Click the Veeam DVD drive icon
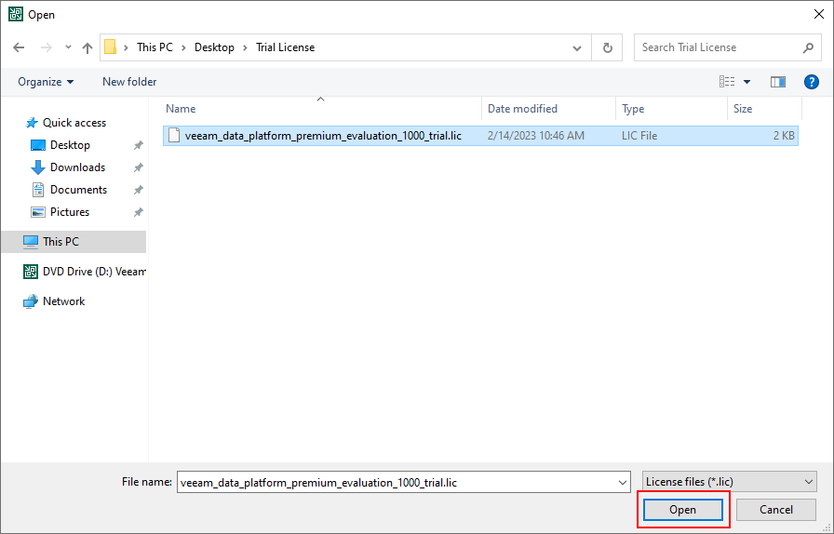This screenshot has width=834, height=534. [x=31, y=272]
